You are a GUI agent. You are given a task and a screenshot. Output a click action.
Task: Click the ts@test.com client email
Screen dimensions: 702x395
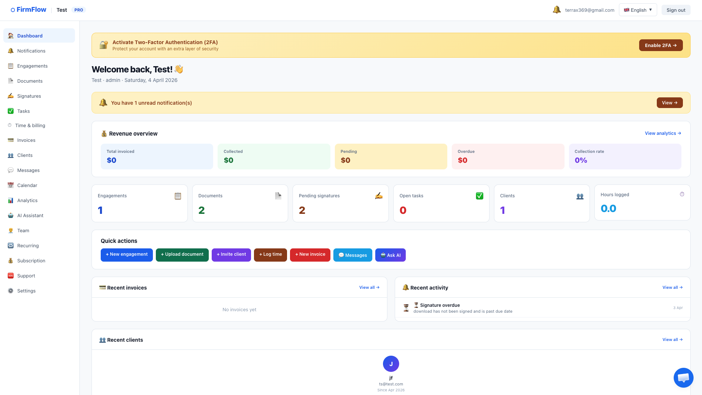click(x=391, y=384)
